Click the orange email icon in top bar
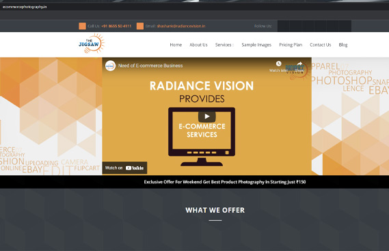The height and width of the screenshot is (251, 389). click(x=140, y=26)
